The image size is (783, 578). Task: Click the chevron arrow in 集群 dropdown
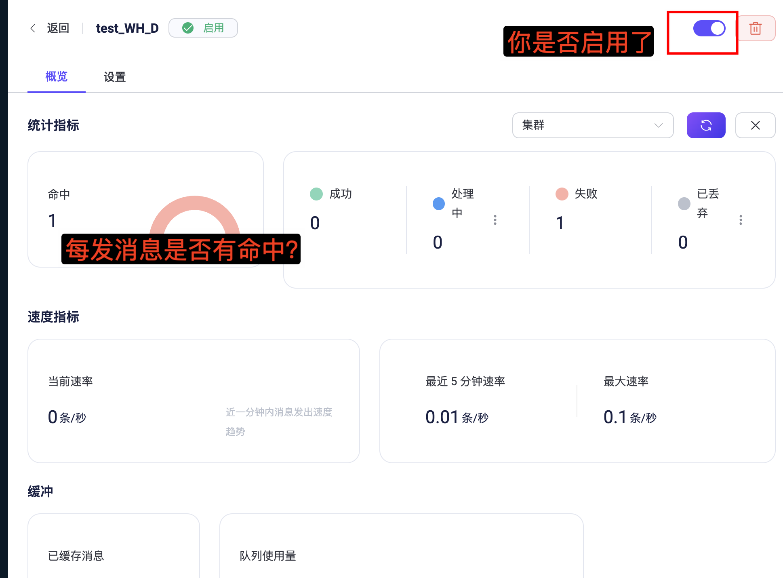point(659,125)
